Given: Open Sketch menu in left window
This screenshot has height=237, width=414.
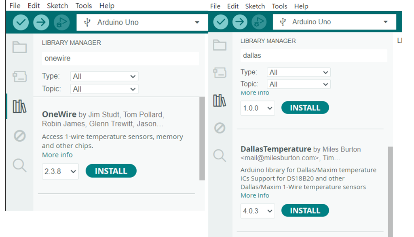Looking at the screenshot, I should pyautogui.click(x=57, y=6).
